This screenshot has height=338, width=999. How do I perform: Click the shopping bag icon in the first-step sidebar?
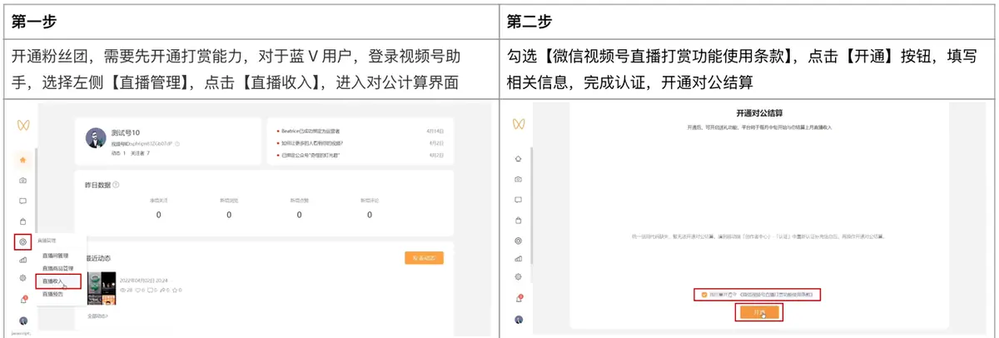[x=23, y=221]
